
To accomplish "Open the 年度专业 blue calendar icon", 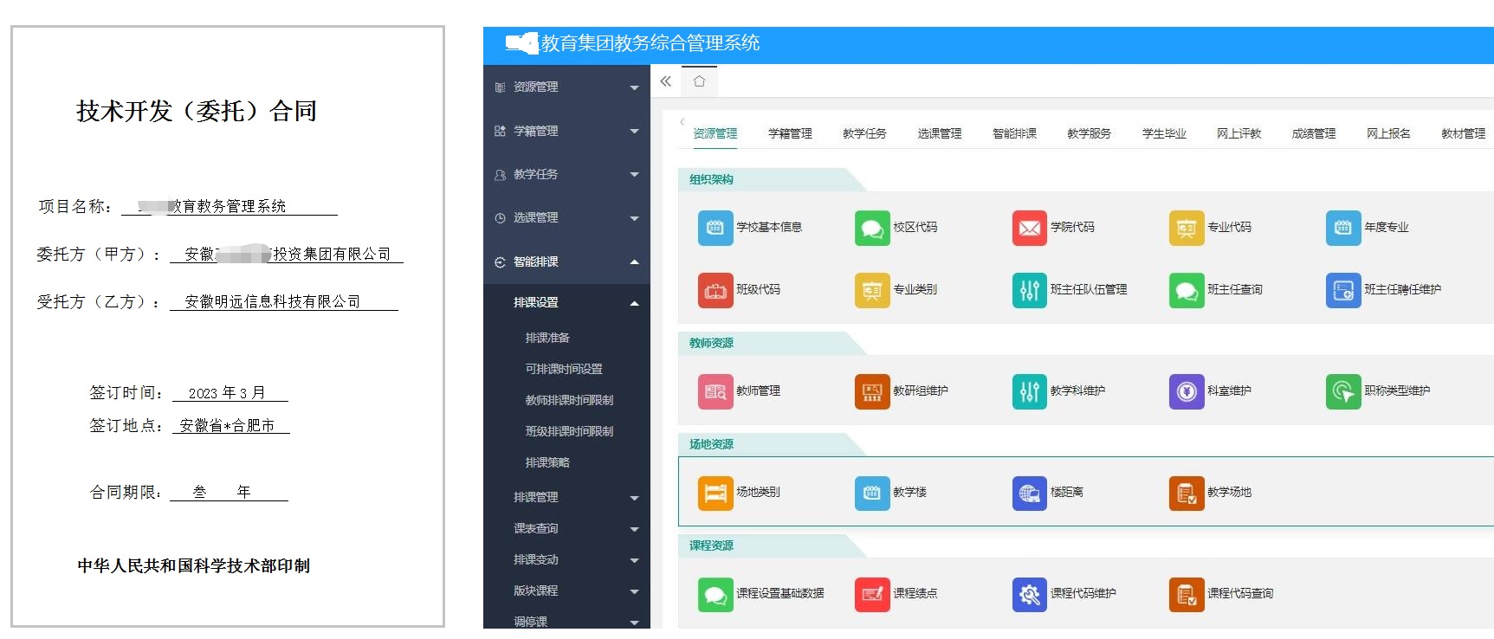I will pos(1343,228).
